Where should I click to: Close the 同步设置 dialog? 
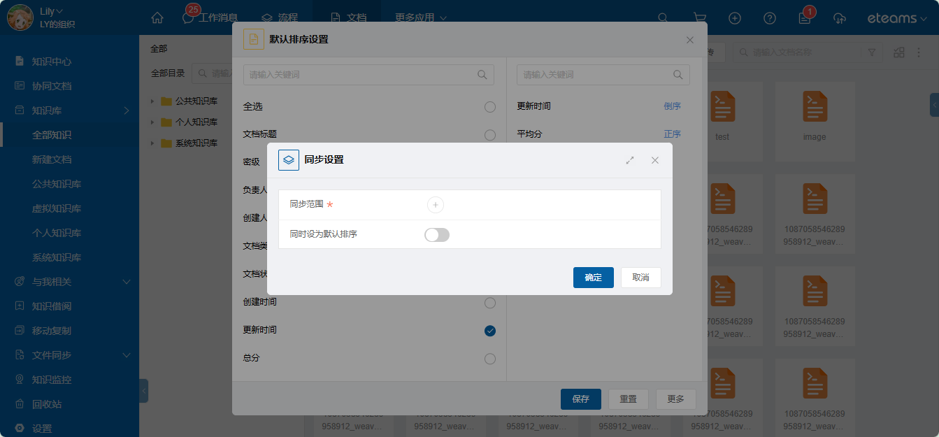[x=655, y=160]
